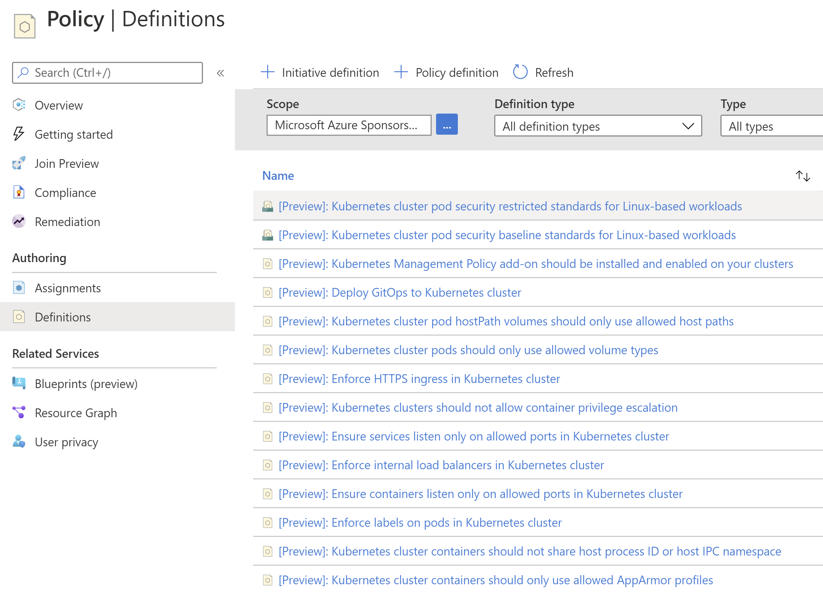Open Ensure services listen on allowed ports policy
The image size is (823, 593).
[x=474, y=436]
